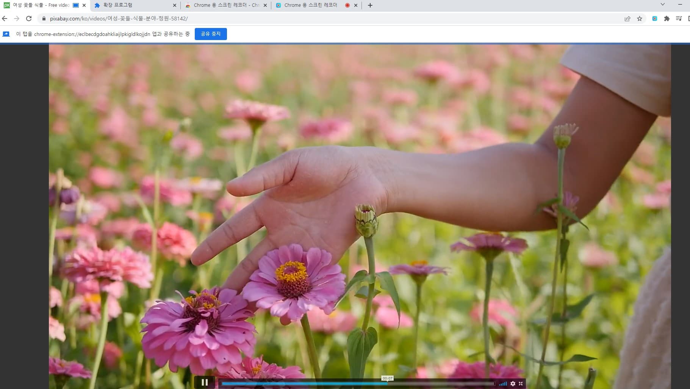Open the video volume control icon
This screenshot has width=690, height=389.
[503, 383]
